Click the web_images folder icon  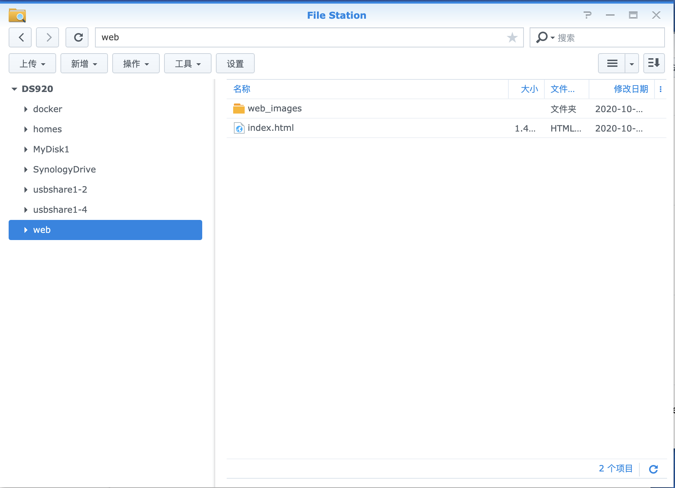click(239, 109)
